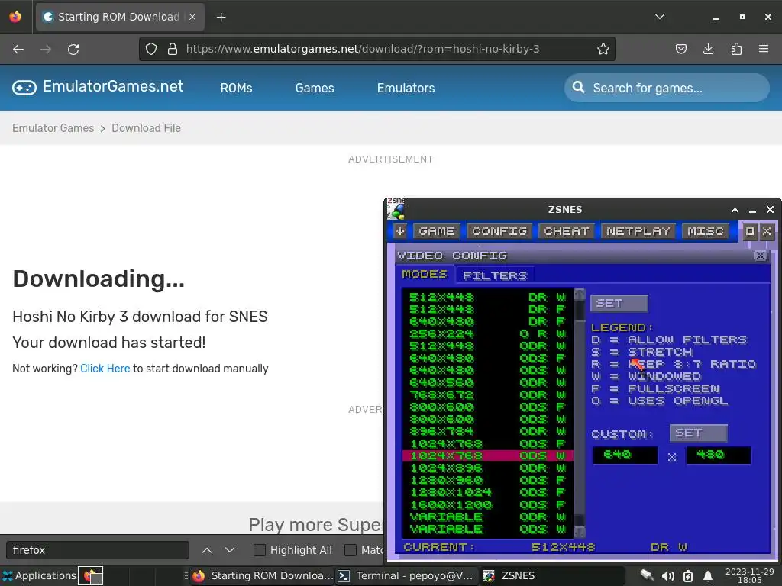Viewport: 782px width, 586px height.
Task: Open the ZSNES CHEAT menu
Action: point(566,231)
